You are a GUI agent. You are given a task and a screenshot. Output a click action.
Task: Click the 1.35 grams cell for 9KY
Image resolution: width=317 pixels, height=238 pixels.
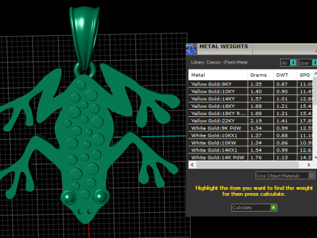(x=260, y=84)
